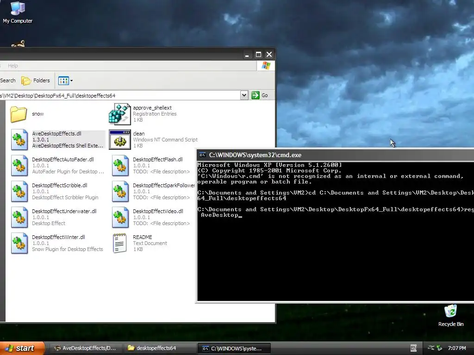Select the clean command script icon
This screenshot has height=355, width=474.
click(x=120, y=140)
